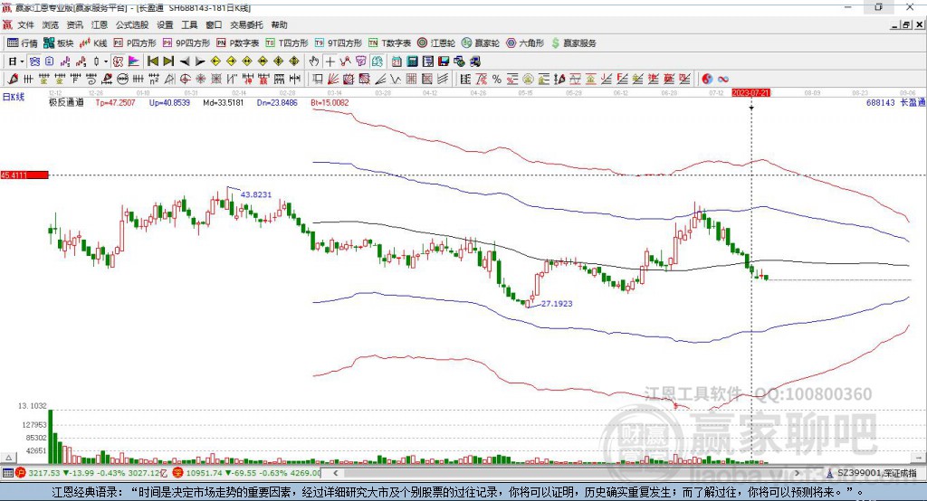The image size is (927, 501).
Task: Click the black left arrow icon
Action: (185, 61)
